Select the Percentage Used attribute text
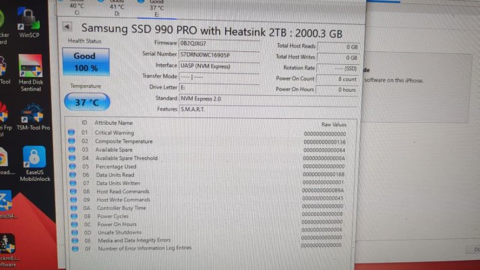 click(x=116, y=167)
